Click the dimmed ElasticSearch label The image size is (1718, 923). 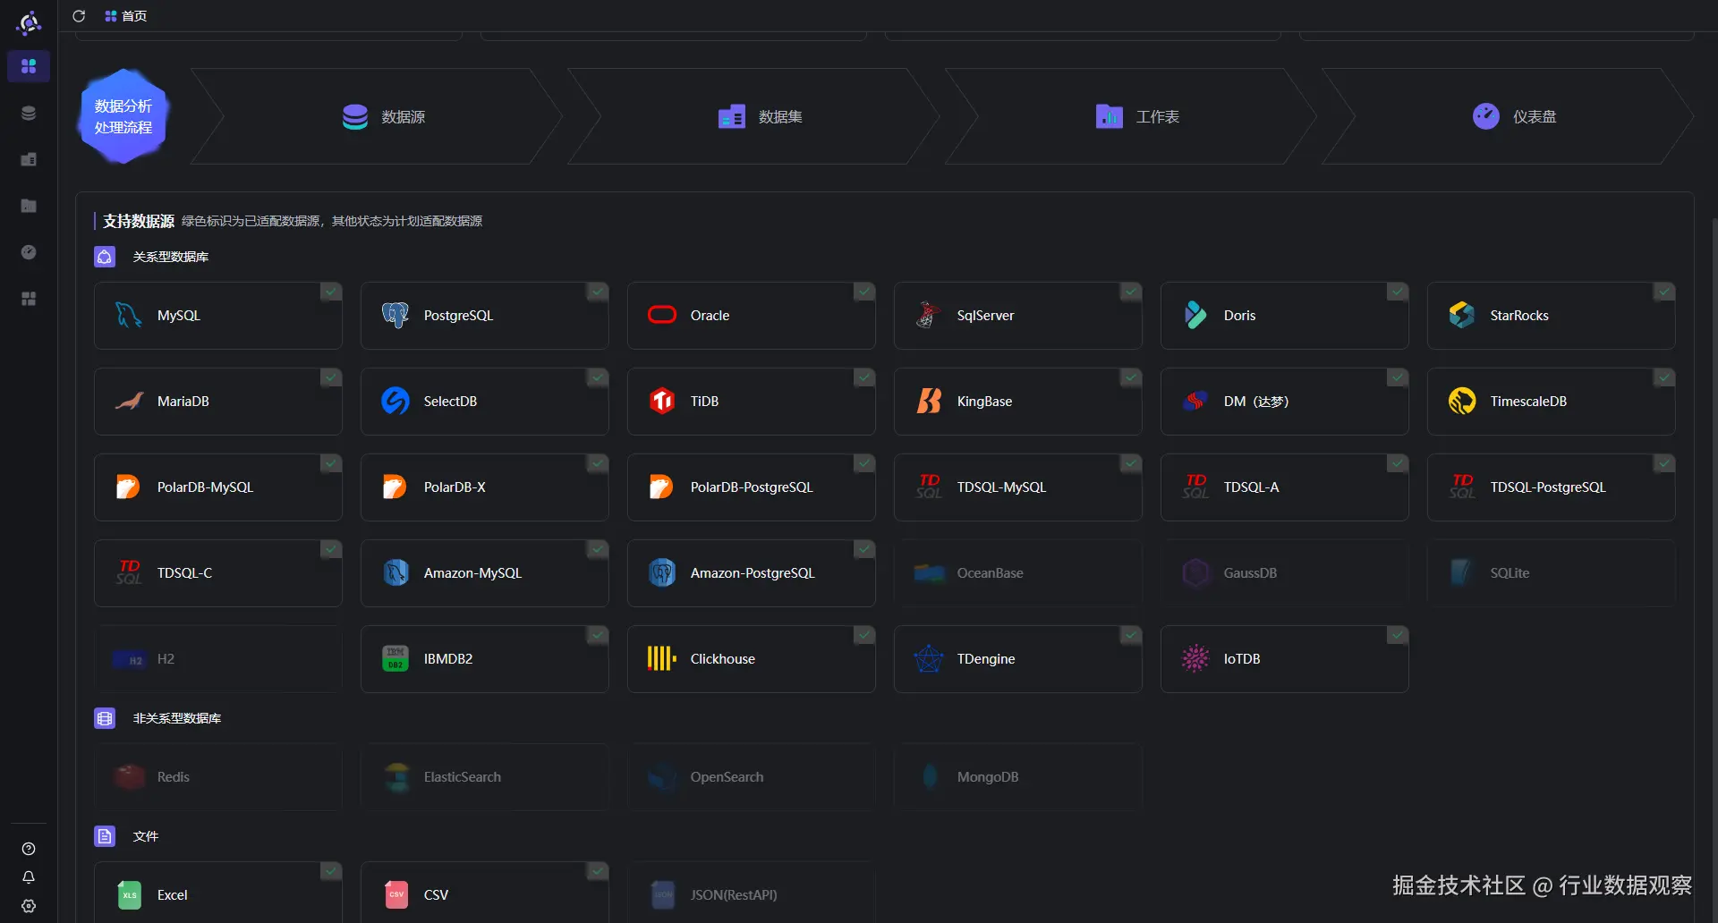pyautogui.click(x=462, y=777)
